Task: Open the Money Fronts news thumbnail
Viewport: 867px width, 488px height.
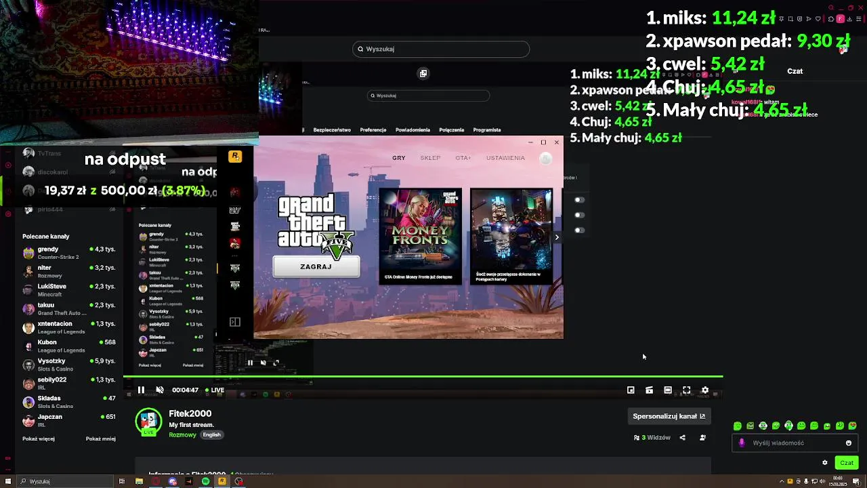Action: [x=420, y=237]
